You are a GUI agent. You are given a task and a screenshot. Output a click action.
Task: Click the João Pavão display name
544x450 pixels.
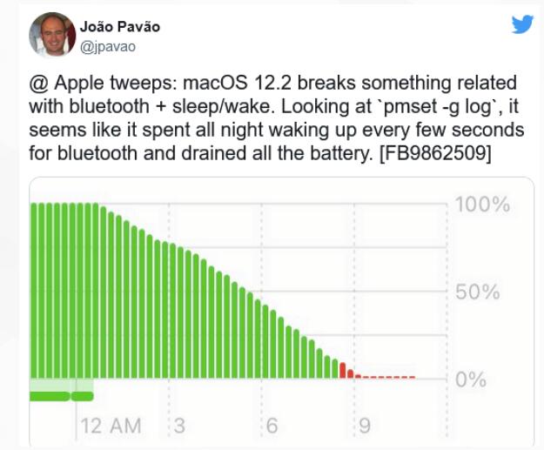tap(120, 27)
